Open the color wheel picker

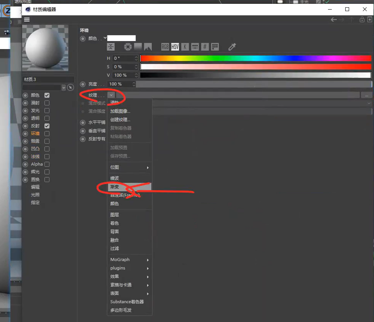tap(128, 47)
